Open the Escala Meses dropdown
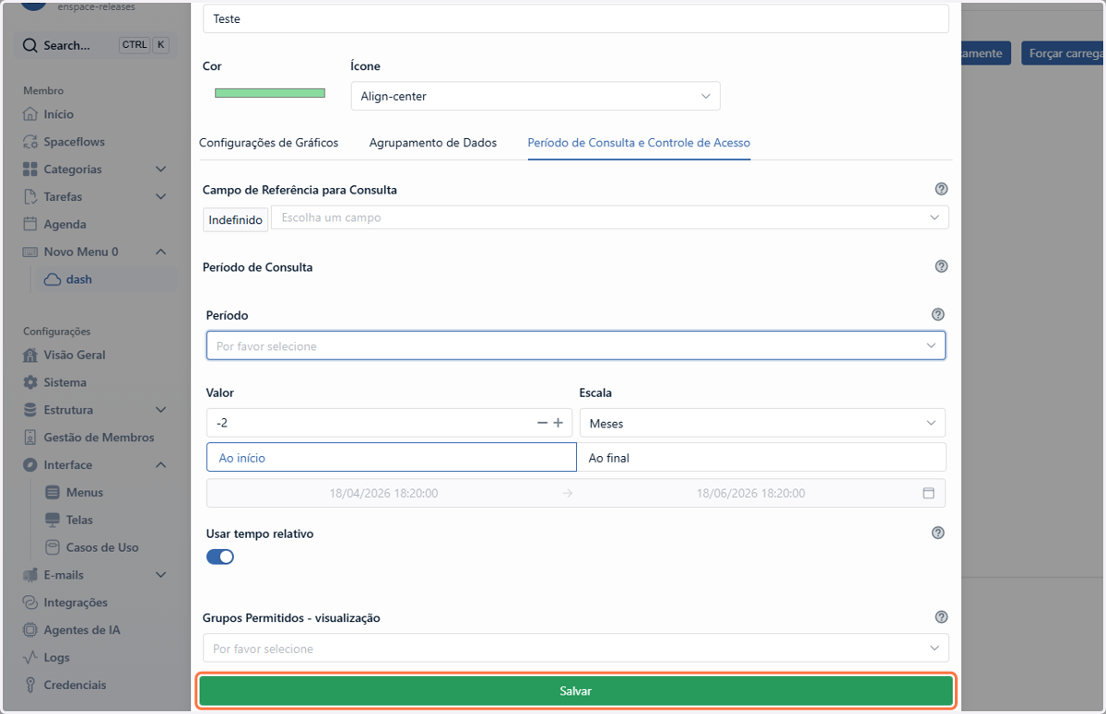Viewport: 1106px width, 714px height. [x=762, y=424]
